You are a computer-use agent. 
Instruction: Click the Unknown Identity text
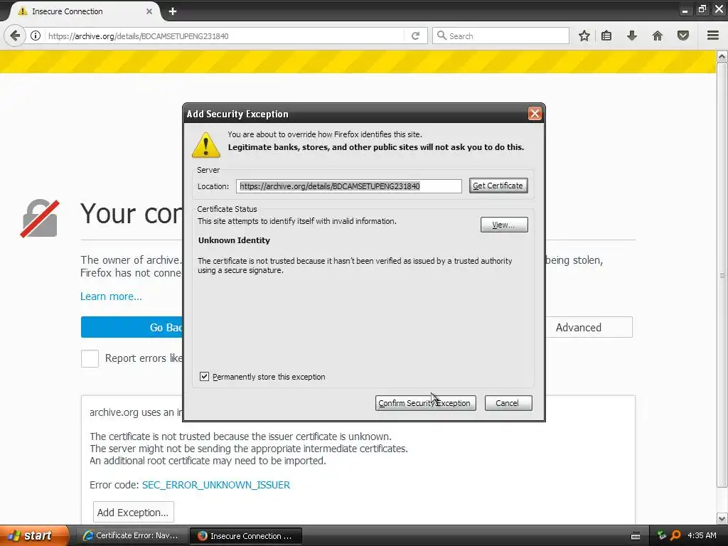pos(234,240)
